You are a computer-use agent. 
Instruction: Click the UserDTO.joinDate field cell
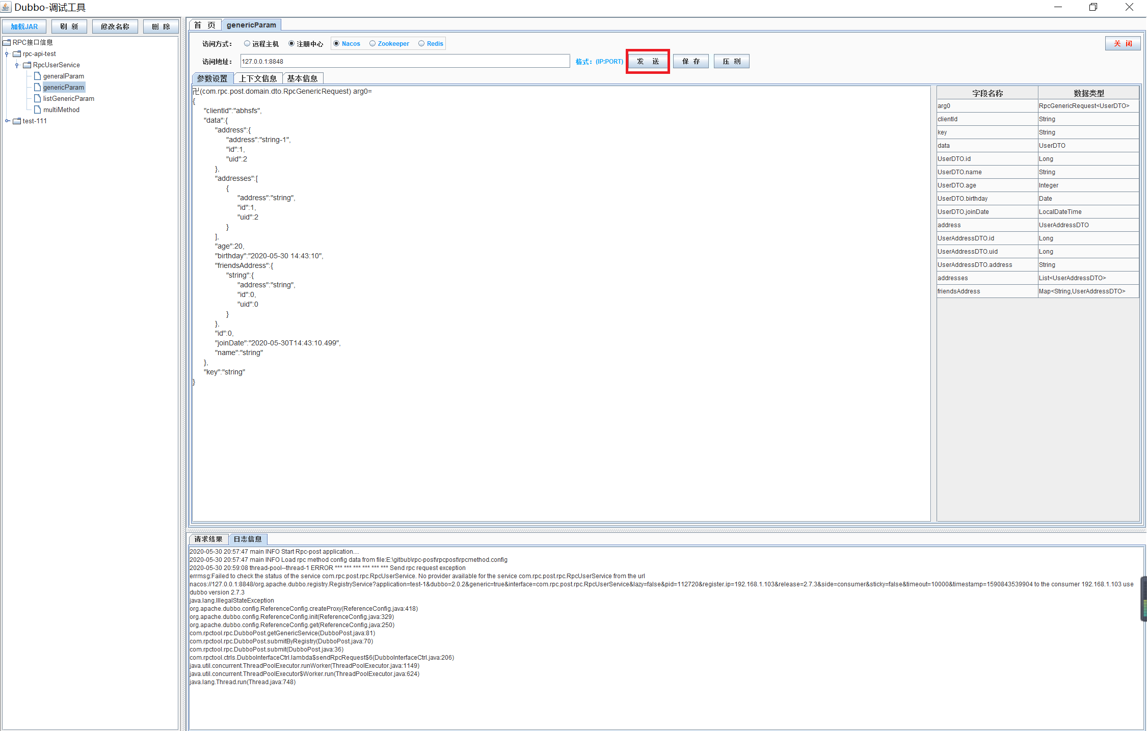pyautogui.click(x=988, y=211)
